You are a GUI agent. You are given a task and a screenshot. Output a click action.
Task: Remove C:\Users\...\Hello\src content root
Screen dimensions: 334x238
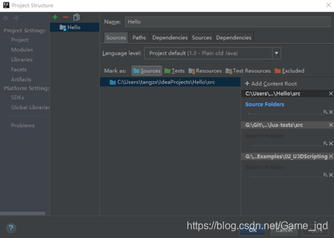click(x=331, y=94)
